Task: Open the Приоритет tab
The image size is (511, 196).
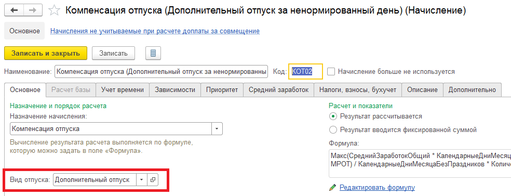Action: (x=222, y=90)
